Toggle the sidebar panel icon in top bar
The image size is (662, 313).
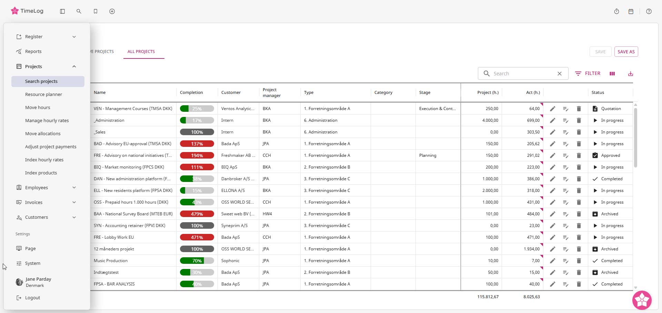pos(62,11)
